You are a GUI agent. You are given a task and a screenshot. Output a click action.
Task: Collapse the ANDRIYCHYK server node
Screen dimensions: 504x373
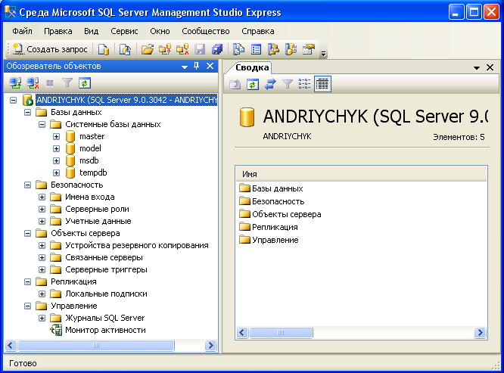(13, 100)
